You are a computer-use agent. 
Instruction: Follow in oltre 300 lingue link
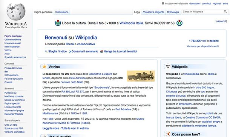pyautogui.click(x=204, y=88)
